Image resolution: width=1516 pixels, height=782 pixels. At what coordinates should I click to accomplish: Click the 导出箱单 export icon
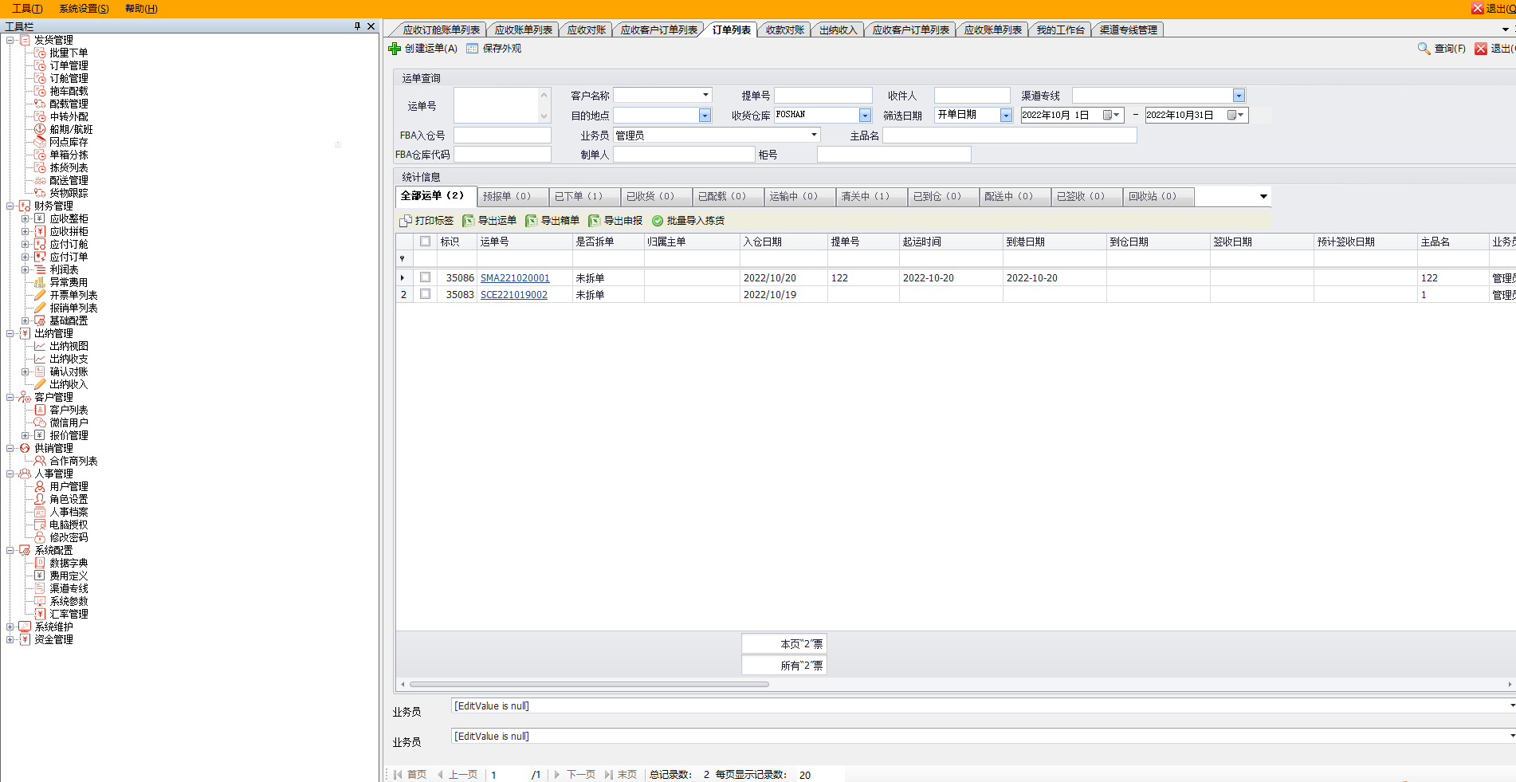(x=532, y=221)
